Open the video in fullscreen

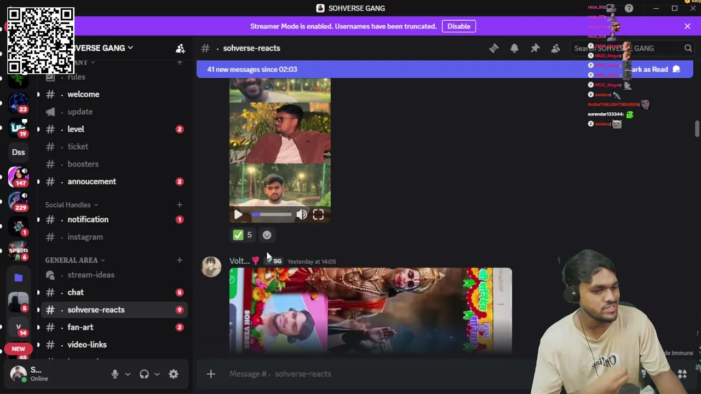[x=318, y=215]
